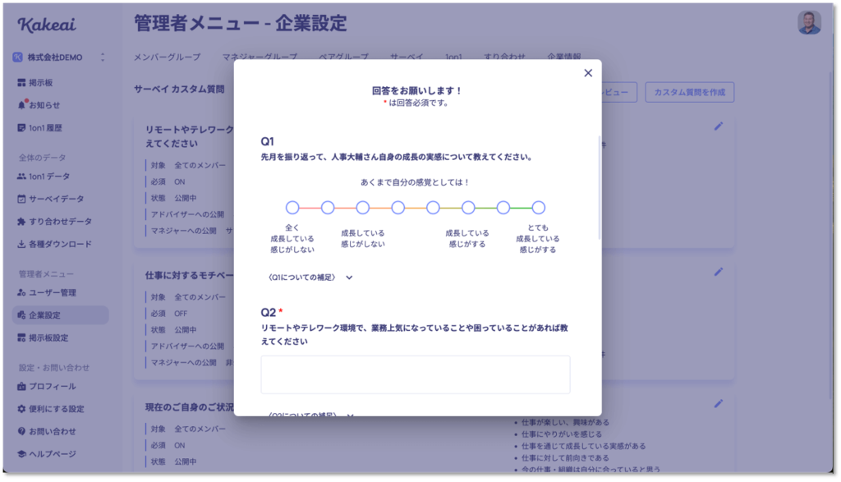Edit the 現在のご自身のご状況 question card
The width and height of the screenshot is (841, 482).
(719, 403)
